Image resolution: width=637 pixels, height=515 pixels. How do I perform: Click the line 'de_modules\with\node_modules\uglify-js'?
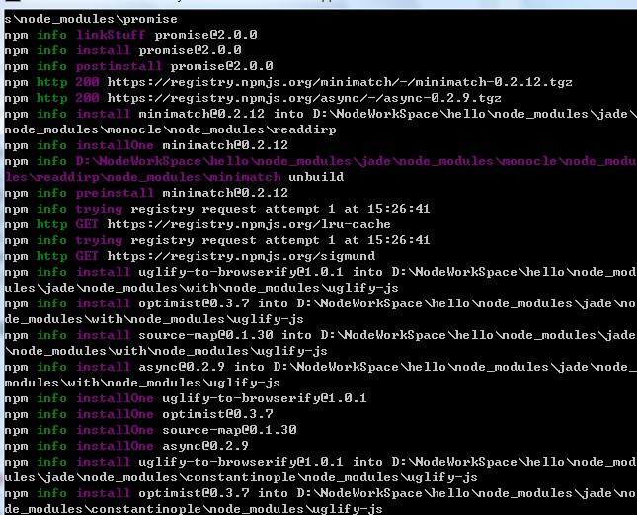pyautogui.click(x=154, y=319)
